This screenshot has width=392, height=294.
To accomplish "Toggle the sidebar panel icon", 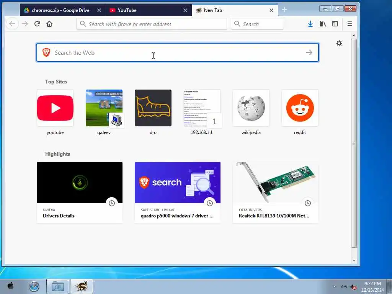I will pos(335,24).
